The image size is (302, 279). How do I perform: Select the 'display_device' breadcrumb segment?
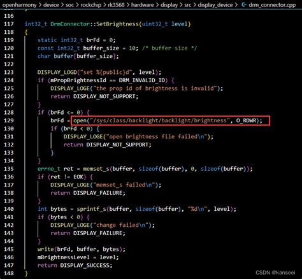tap(215, 4)
